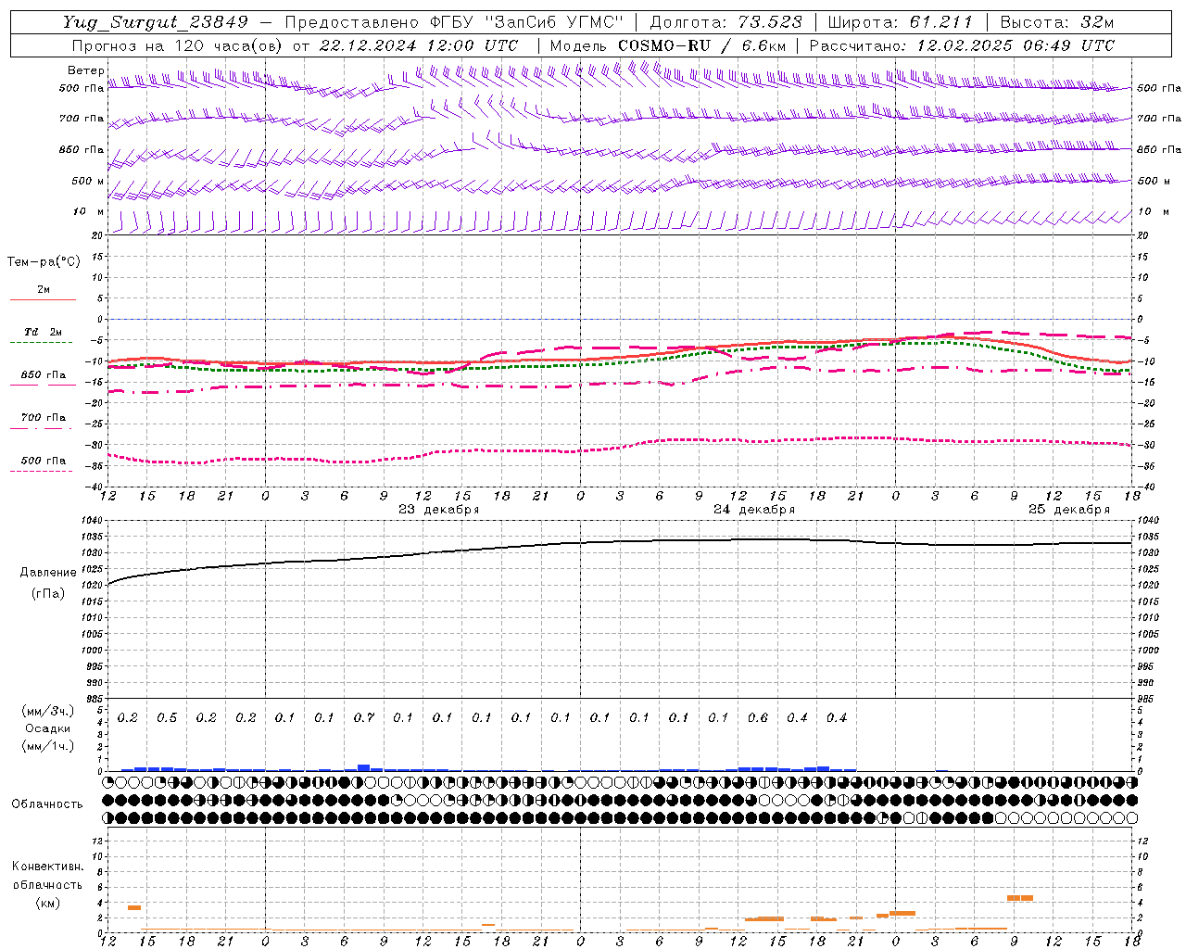Click the Ветер wind panel label
The image size is (1186, 949).
point(86,70)
